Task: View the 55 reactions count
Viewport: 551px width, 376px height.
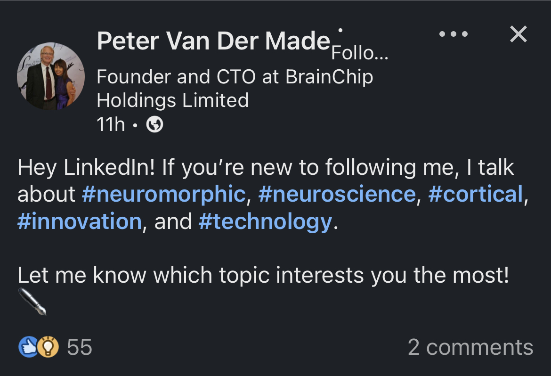Action: click(80, 348)
